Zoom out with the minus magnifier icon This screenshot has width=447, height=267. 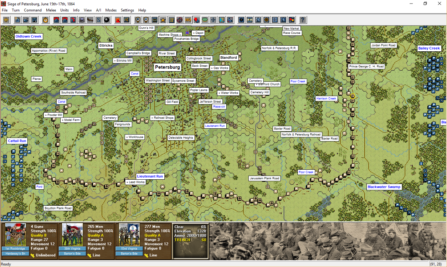(x=146, y=20)
